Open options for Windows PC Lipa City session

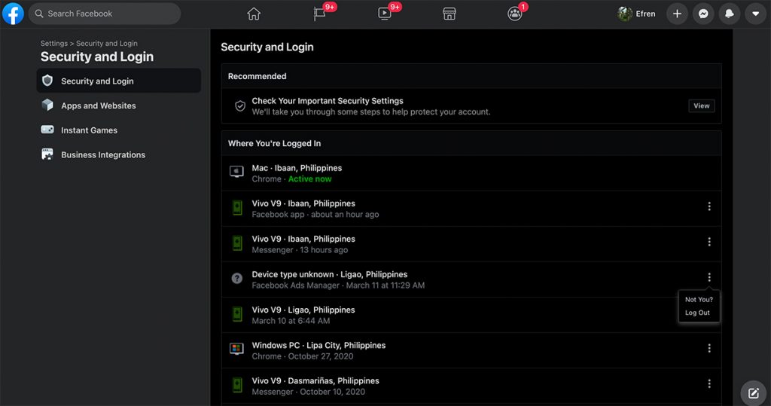click(709, 349)
